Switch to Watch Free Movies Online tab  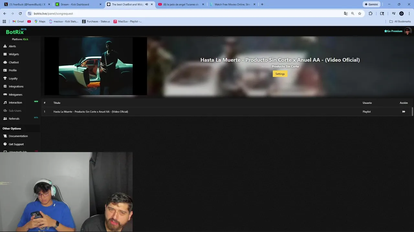tap(232, 5)
